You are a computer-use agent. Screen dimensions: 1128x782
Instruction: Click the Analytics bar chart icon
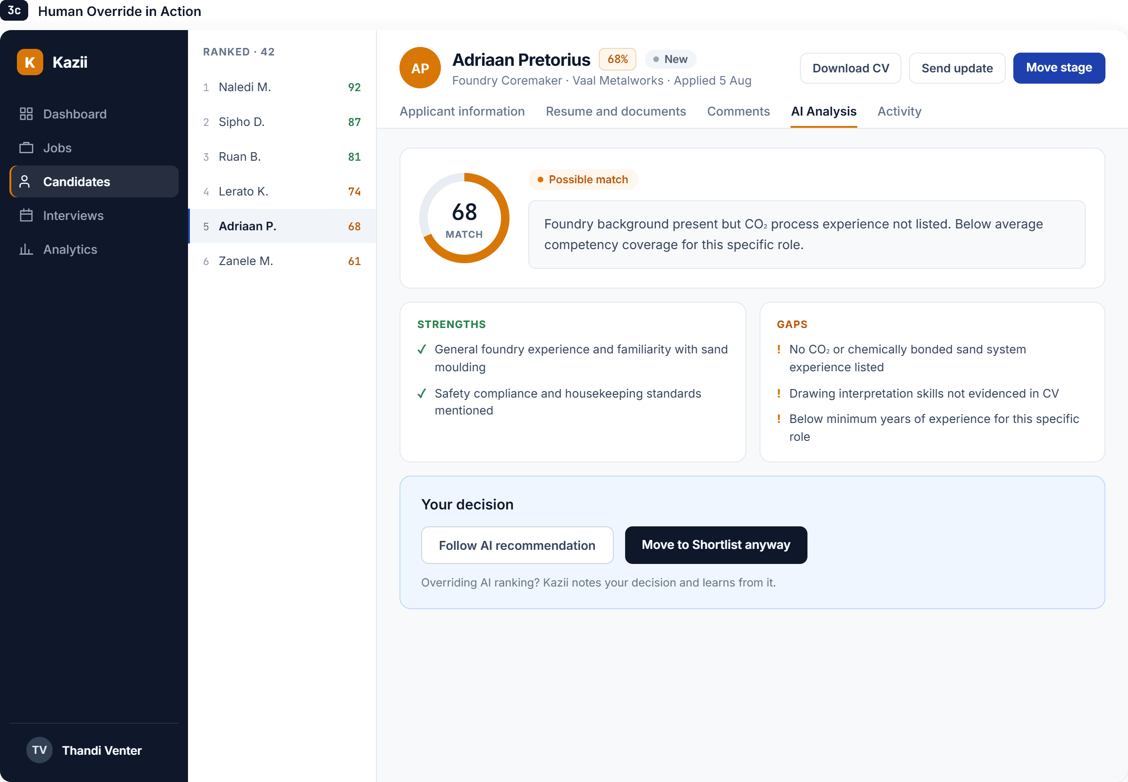click(26, 249)
